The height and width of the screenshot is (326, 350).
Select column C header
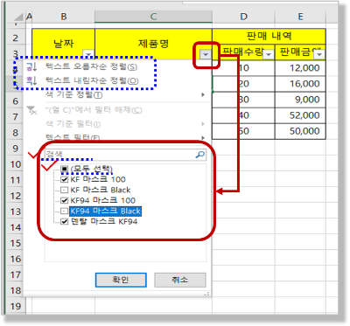(x=153, y=17)
